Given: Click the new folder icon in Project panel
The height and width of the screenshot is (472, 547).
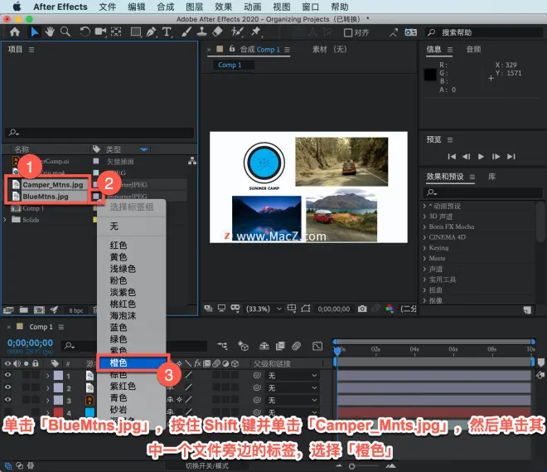Looking at the screenshot, I should tap(24, 309).
